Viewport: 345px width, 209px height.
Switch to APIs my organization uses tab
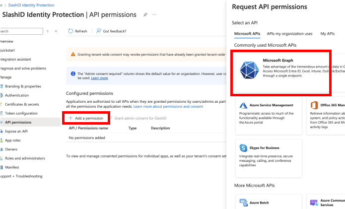289,34
